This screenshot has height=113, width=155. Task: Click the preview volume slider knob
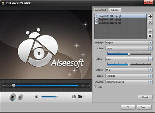point(57,97)
